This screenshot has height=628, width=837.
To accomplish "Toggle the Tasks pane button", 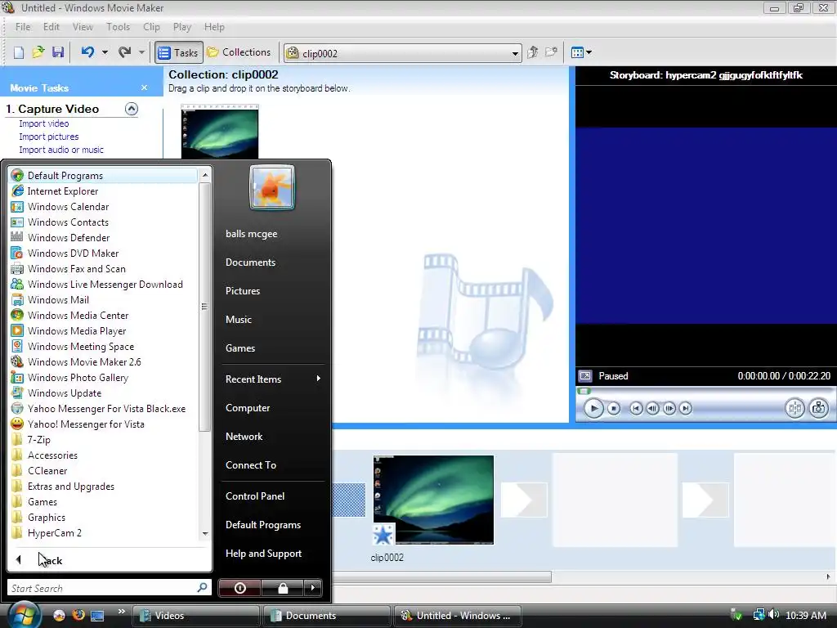I will pyautogui.click(x=179, y=52).
